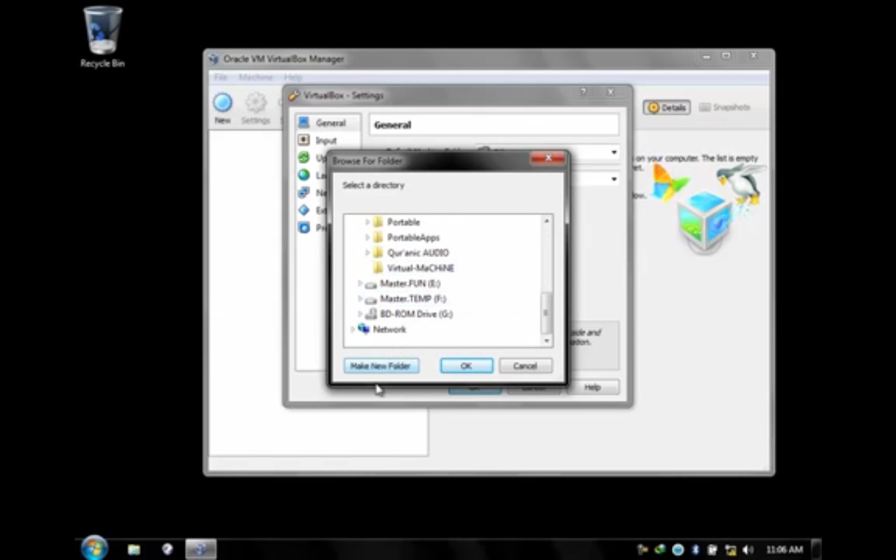This screenshot has height=560, width=896.
Task: Click Help button in Settings dialog
Action: (592, 387)
